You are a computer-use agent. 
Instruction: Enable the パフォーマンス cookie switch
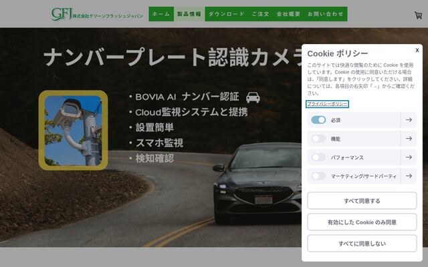[318, 158]
